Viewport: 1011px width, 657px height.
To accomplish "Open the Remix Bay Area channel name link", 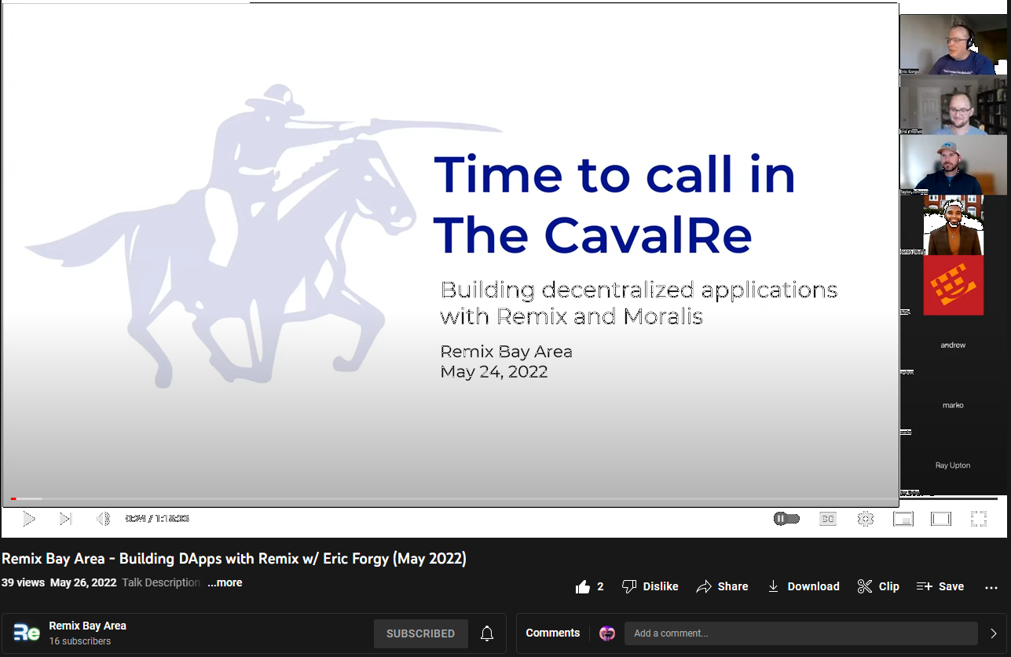I will pos(87,626).
